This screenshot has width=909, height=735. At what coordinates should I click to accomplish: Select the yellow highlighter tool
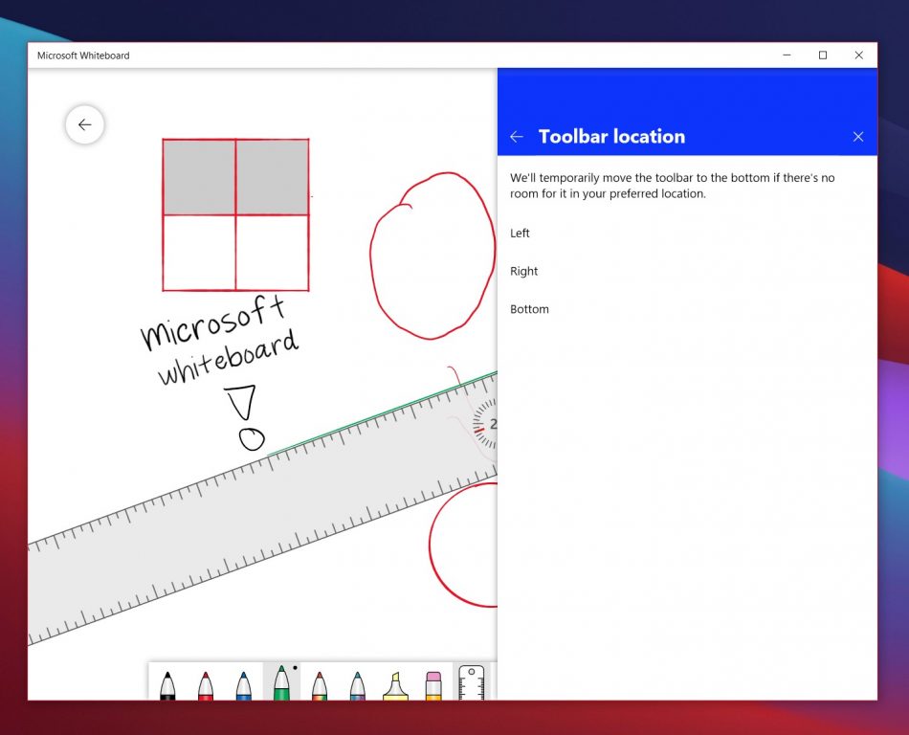395,685
